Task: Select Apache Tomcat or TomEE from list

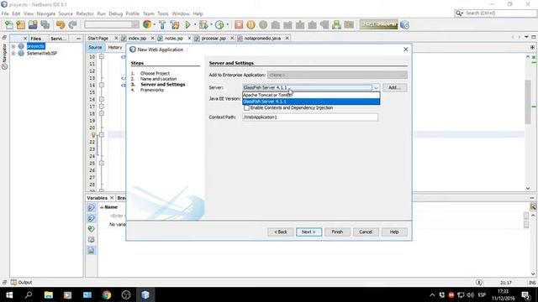Action: click(x=311, y=95)
